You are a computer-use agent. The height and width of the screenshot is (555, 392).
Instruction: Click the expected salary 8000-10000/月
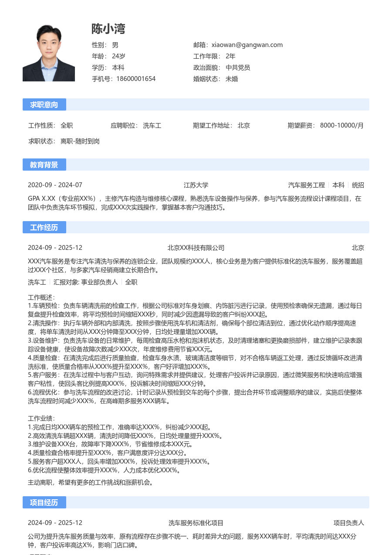click(341, 125)
